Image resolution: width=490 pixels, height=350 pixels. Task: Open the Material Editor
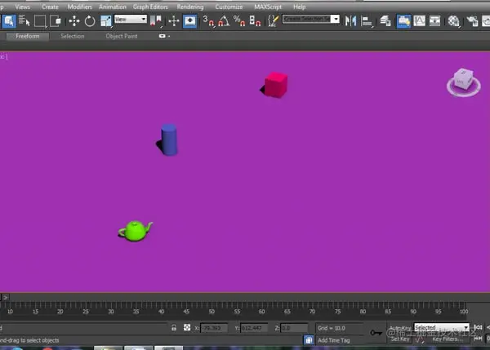tap(453, 21)
